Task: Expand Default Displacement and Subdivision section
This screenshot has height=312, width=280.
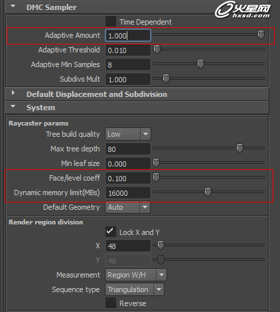Action: (13, 93)
